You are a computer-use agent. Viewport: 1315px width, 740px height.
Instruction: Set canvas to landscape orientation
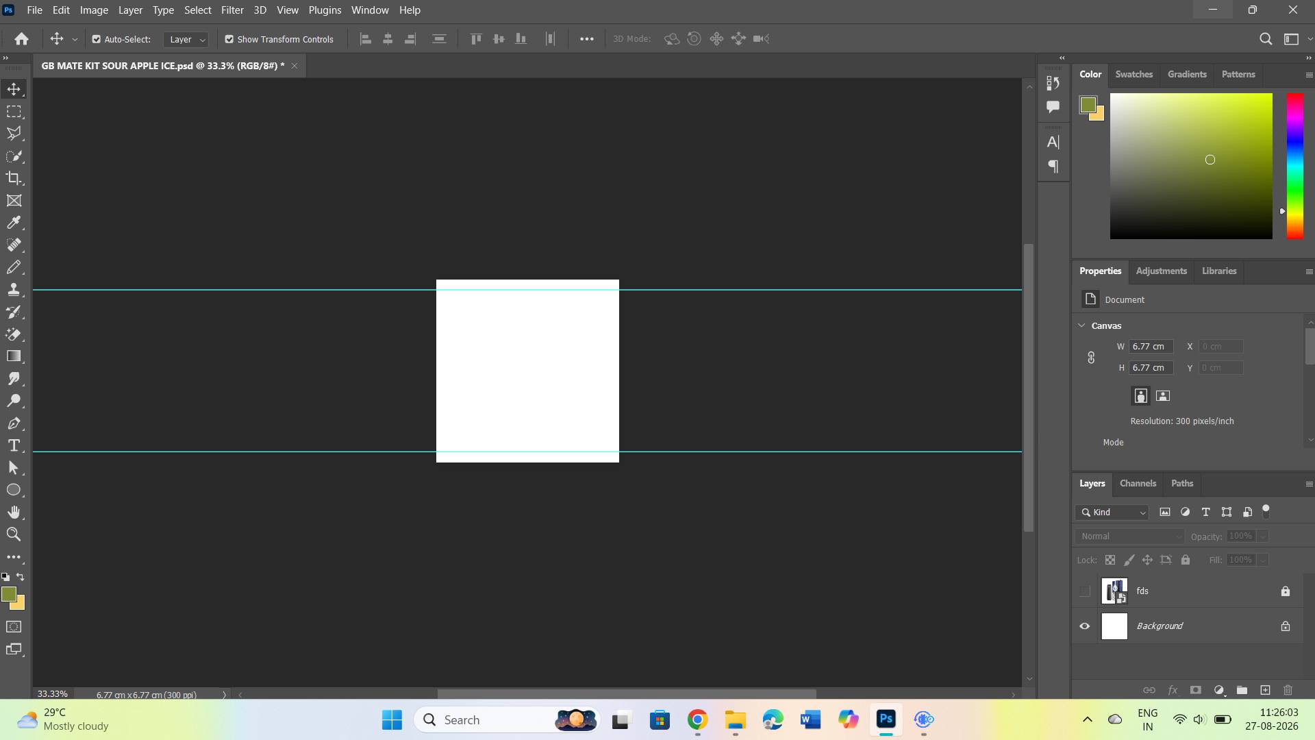(x=1163, y=396)
